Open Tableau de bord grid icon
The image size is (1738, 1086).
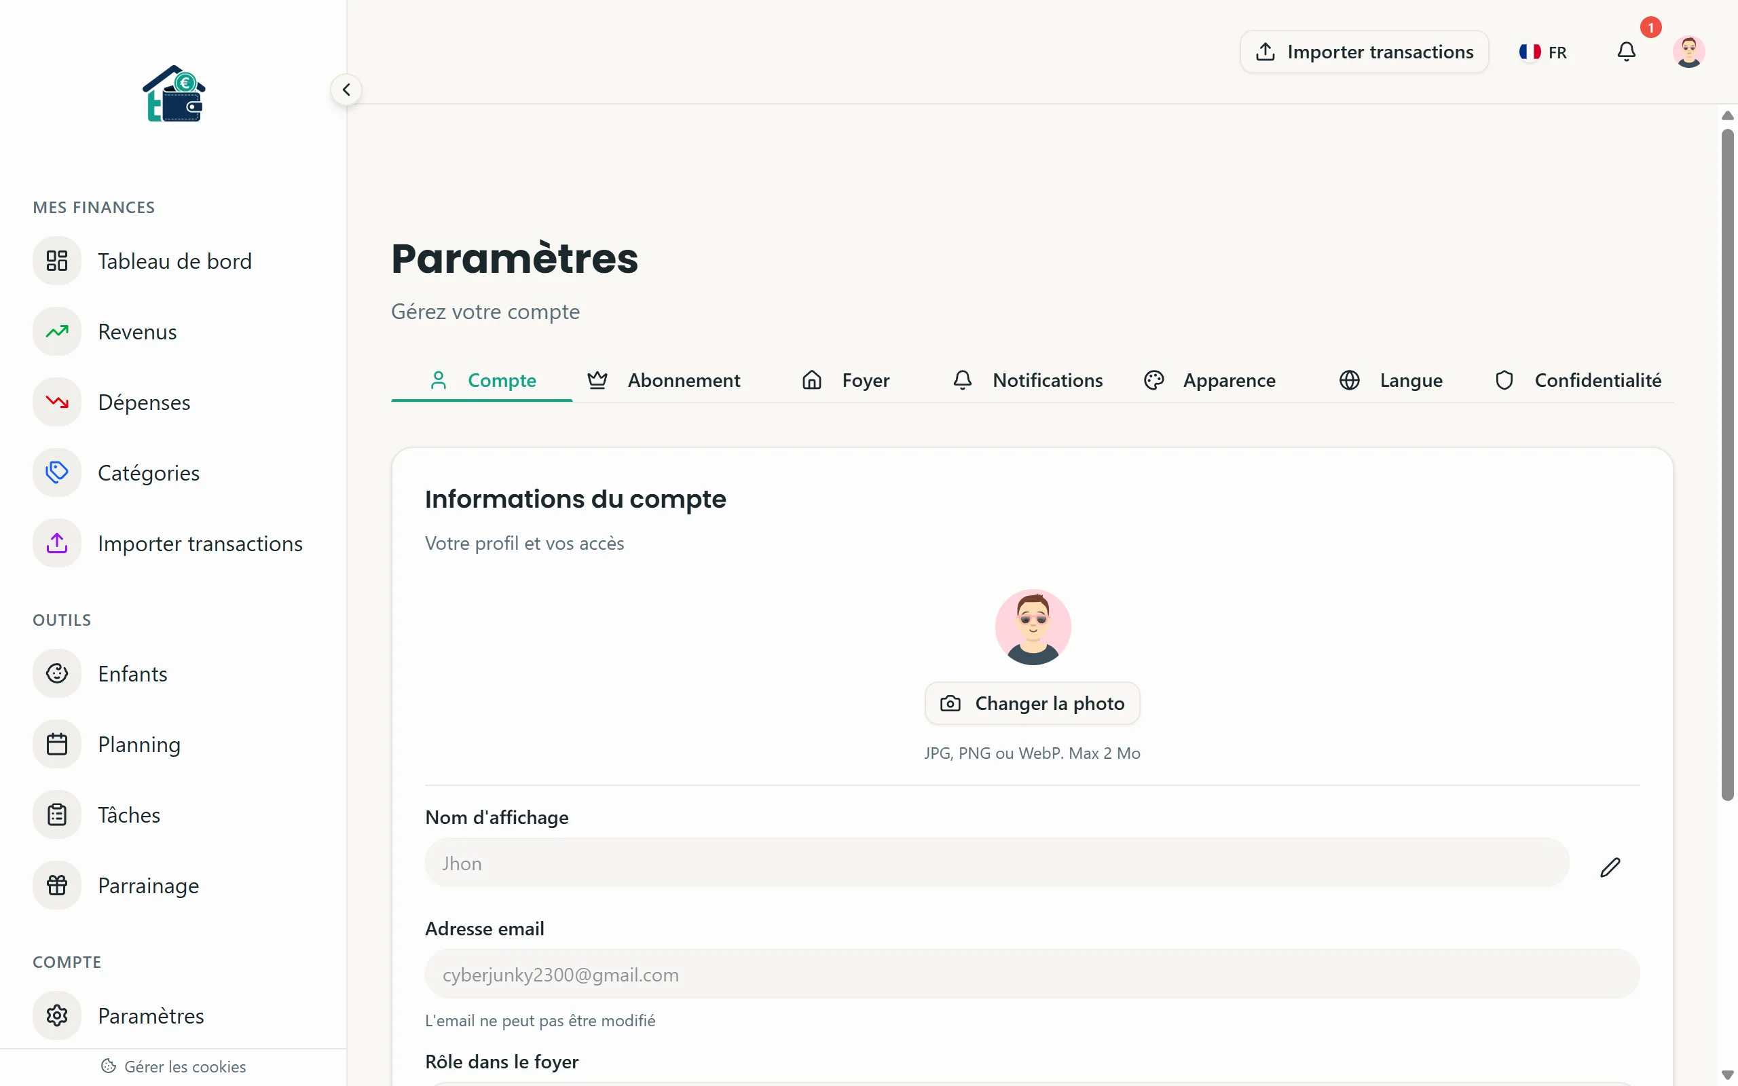coord(57,261)
